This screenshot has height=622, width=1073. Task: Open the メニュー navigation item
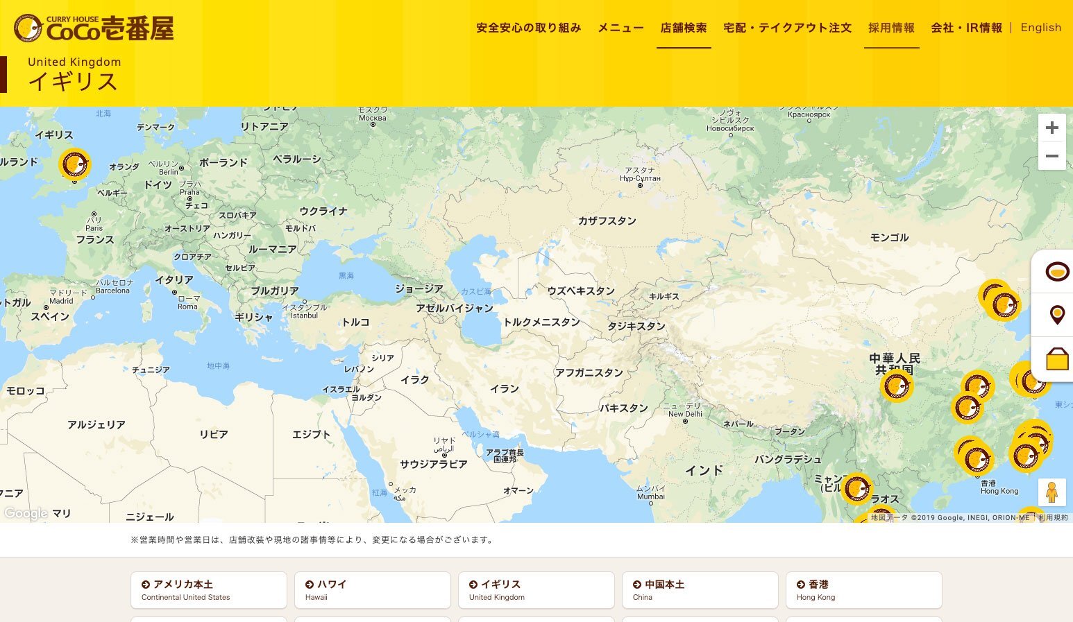[x=621, y=28]
